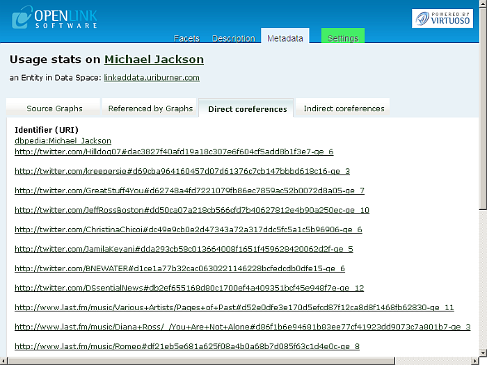
Task: Open the twitter.com/Hilldog07 URI link
Action: tap(174, 152)
